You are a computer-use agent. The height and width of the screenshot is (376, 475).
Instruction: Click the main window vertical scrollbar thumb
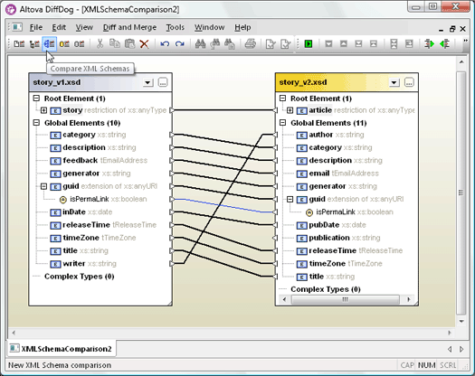[x=461, y=193]
